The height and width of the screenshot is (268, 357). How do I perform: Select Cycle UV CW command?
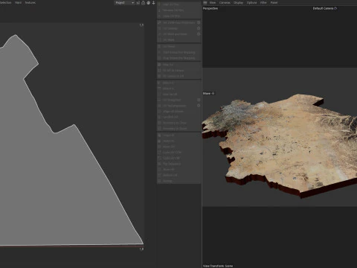[x=178, y=158]
